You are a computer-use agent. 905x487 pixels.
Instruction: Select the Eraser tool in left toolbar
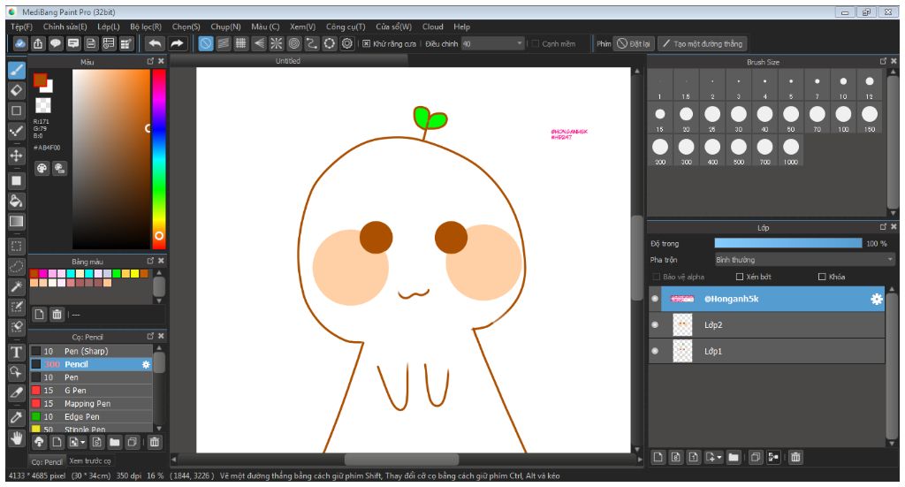click(16, 89)
